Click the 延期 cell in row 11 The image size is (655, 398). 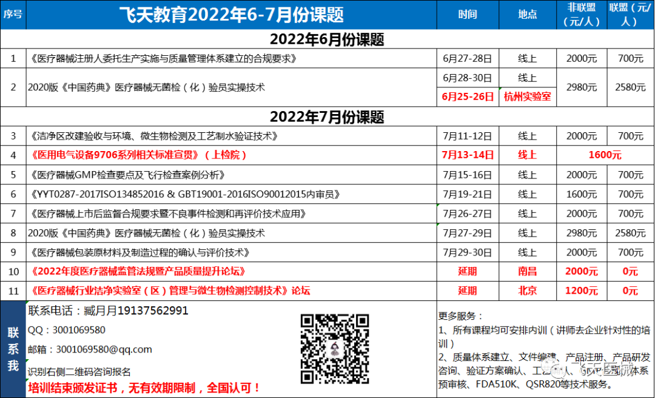pos(468,291)
